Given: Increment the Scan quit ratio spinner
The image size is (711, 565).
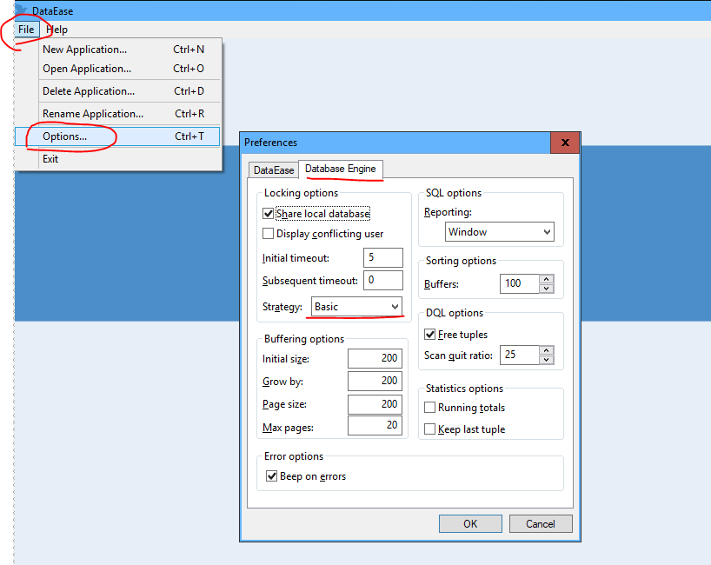Looking at the screenshot, I should point(546,350).
